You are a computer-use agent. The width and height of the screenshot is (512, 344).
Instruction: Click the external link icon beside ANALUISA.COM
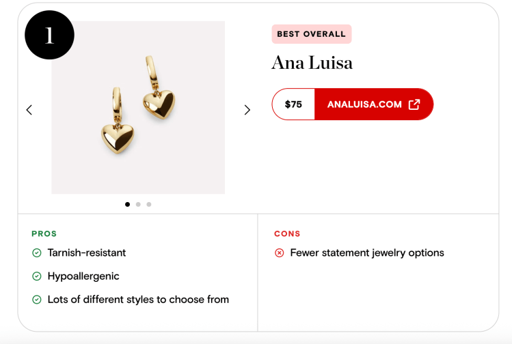[414, 104]
